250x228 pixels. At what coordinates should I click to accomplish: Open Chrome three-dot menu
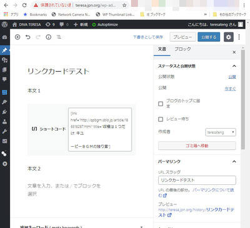point(244,5)
